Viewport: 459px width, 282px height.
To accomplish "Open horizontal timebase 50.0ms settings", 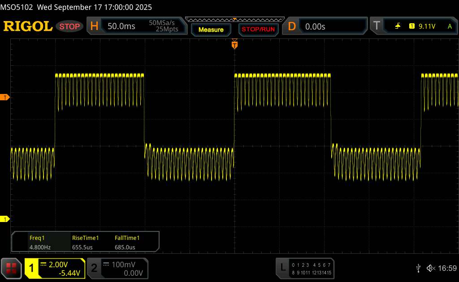I will [x=136, y=26].
